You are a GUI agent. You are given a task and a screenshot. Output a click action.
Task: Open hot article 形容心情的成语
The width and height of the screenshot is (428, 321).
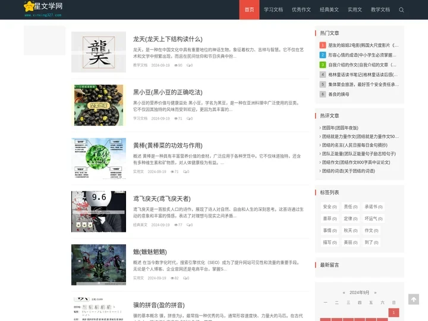(x=362, y=55)
